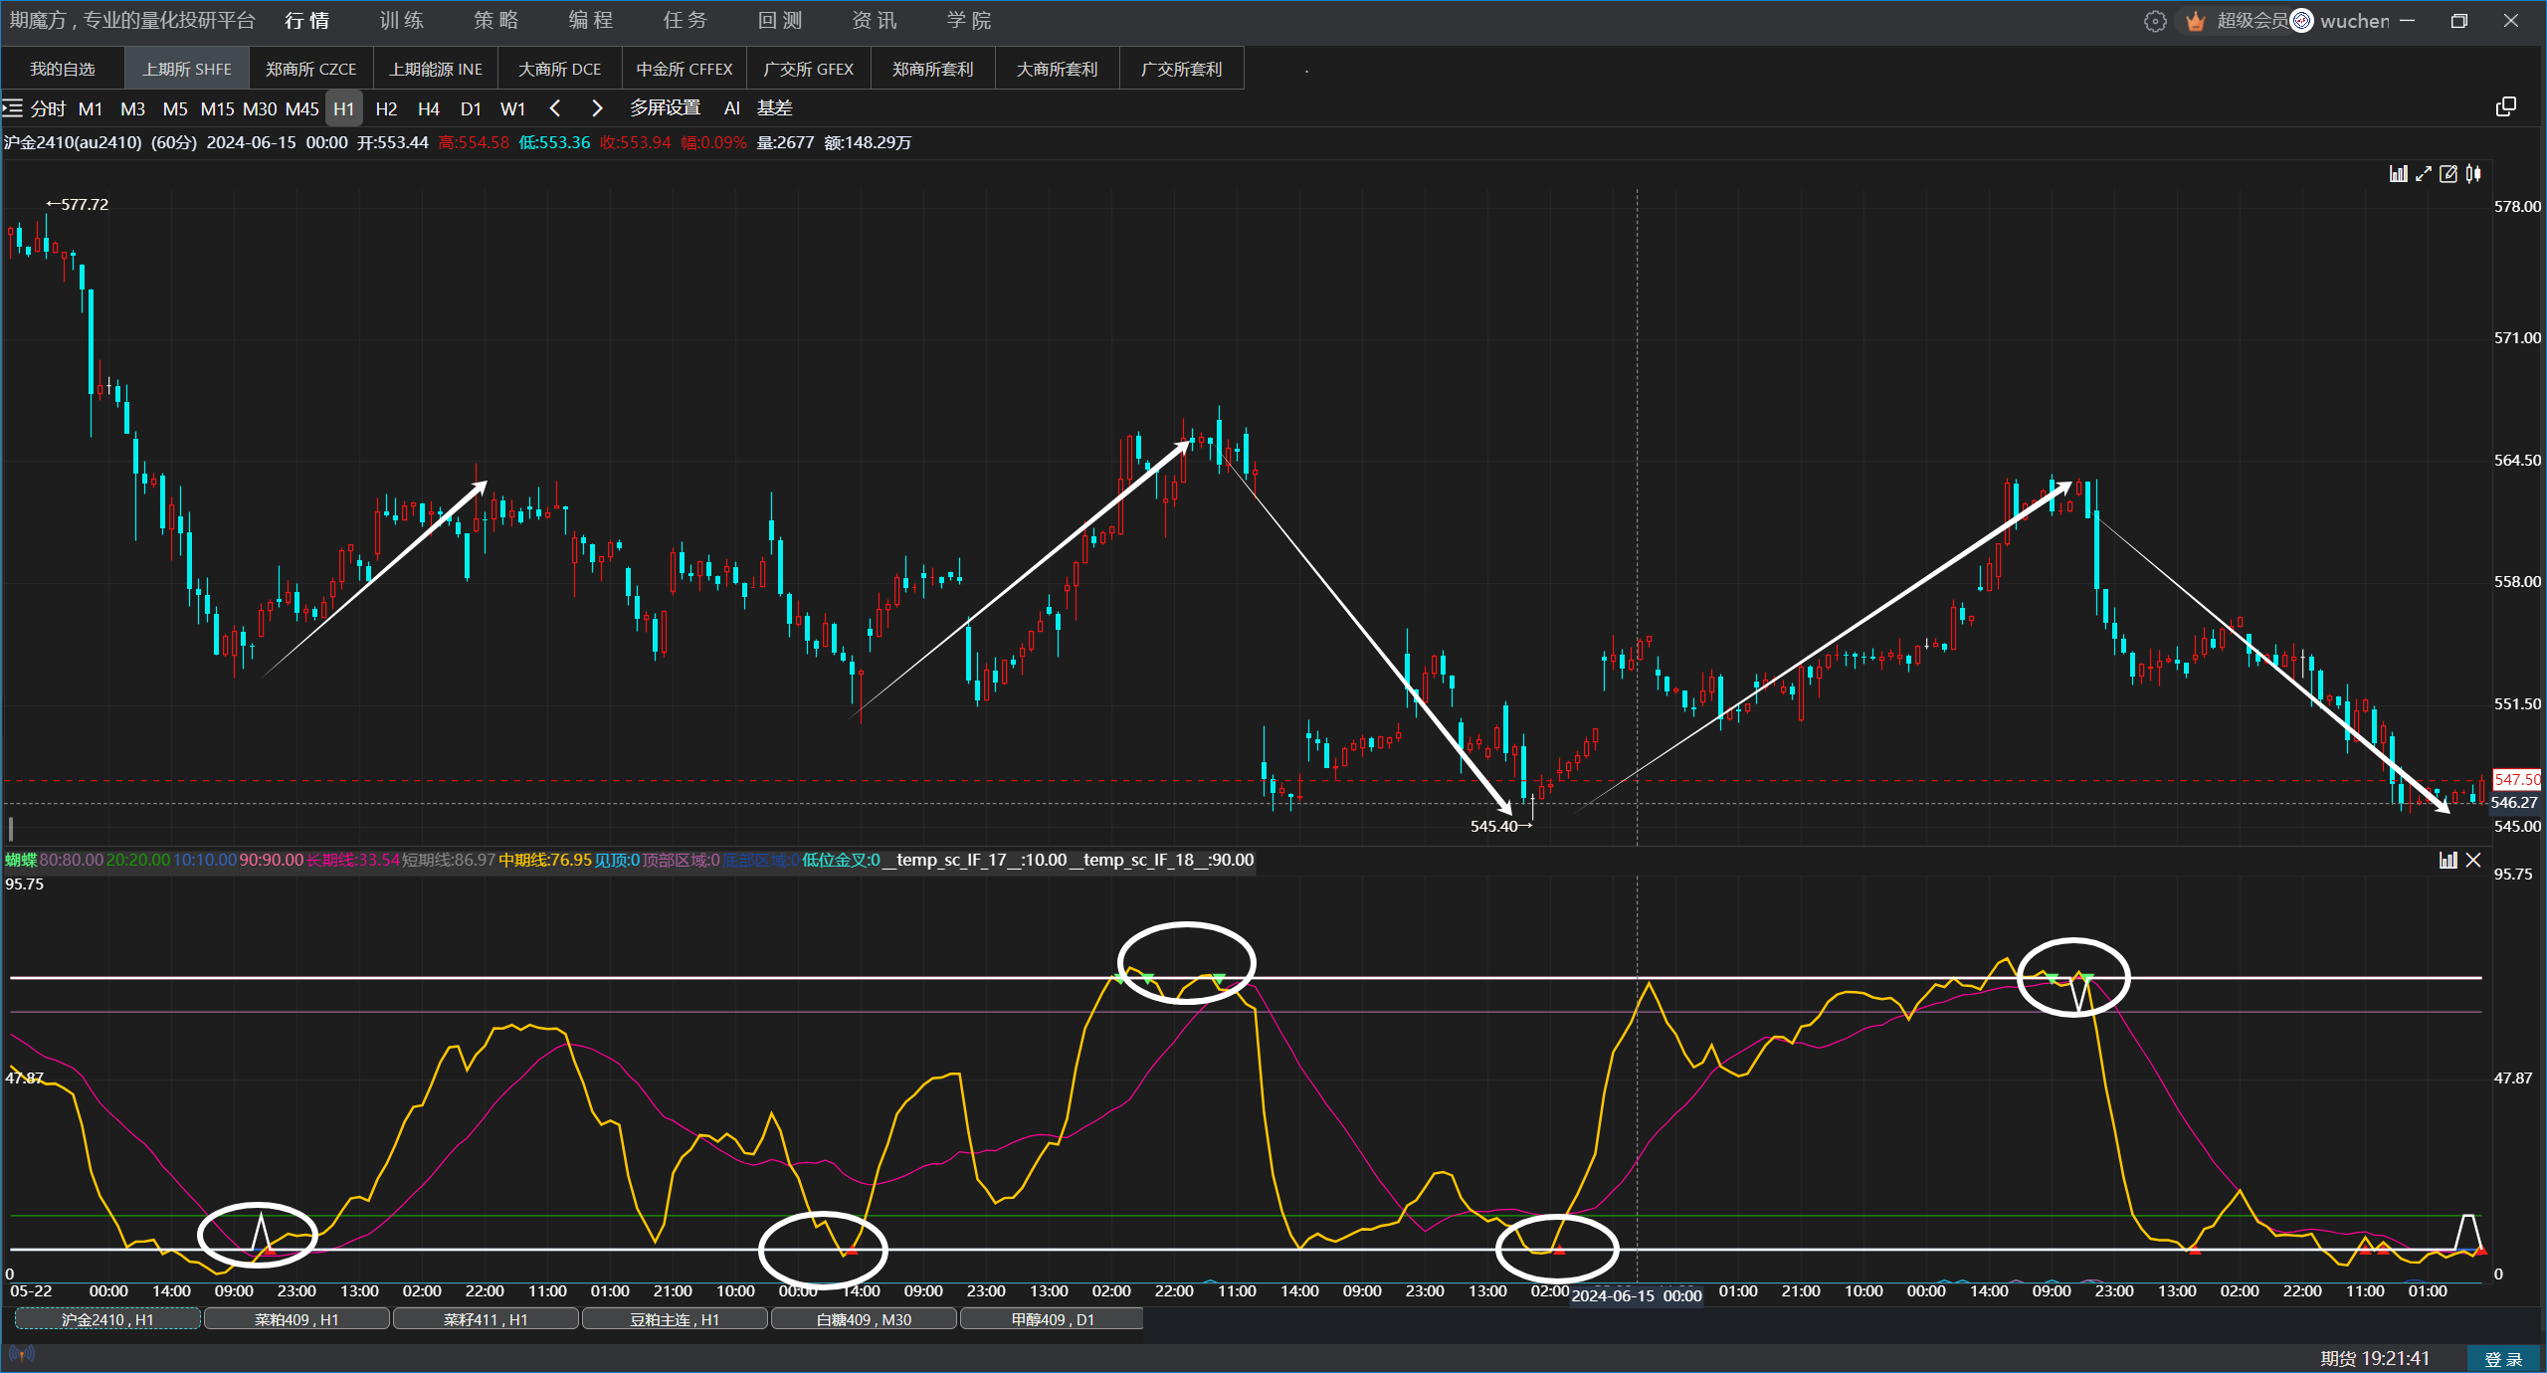The height and width of the screenshot is (1373, 2547).
Task: Select the H4 timeframe
Action: tap(429, 108)
